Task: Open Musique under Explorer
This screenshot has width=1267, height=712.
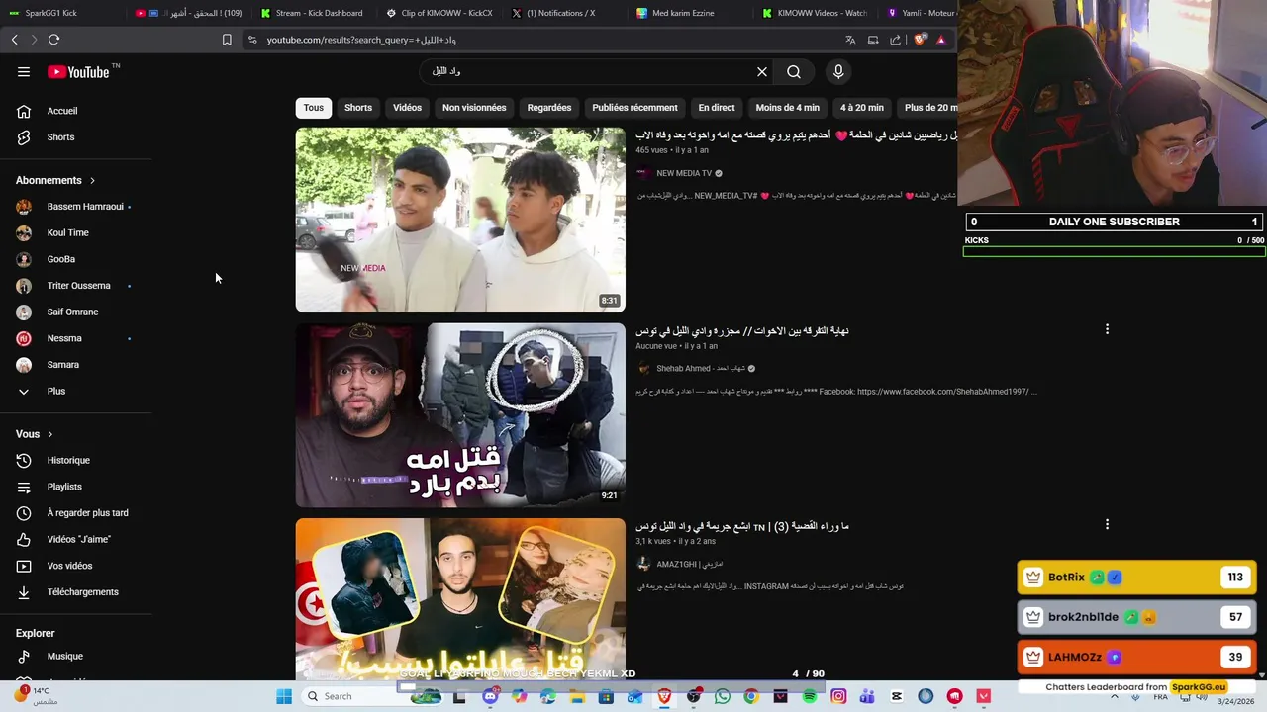Action: (x=64, y=657)
